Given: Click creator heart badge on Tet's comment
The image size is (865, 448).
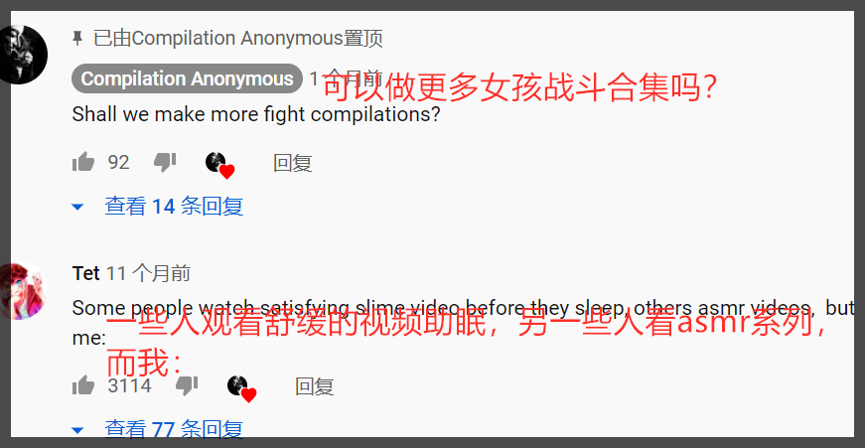Looking at the screenshot, I should point(242,388).
